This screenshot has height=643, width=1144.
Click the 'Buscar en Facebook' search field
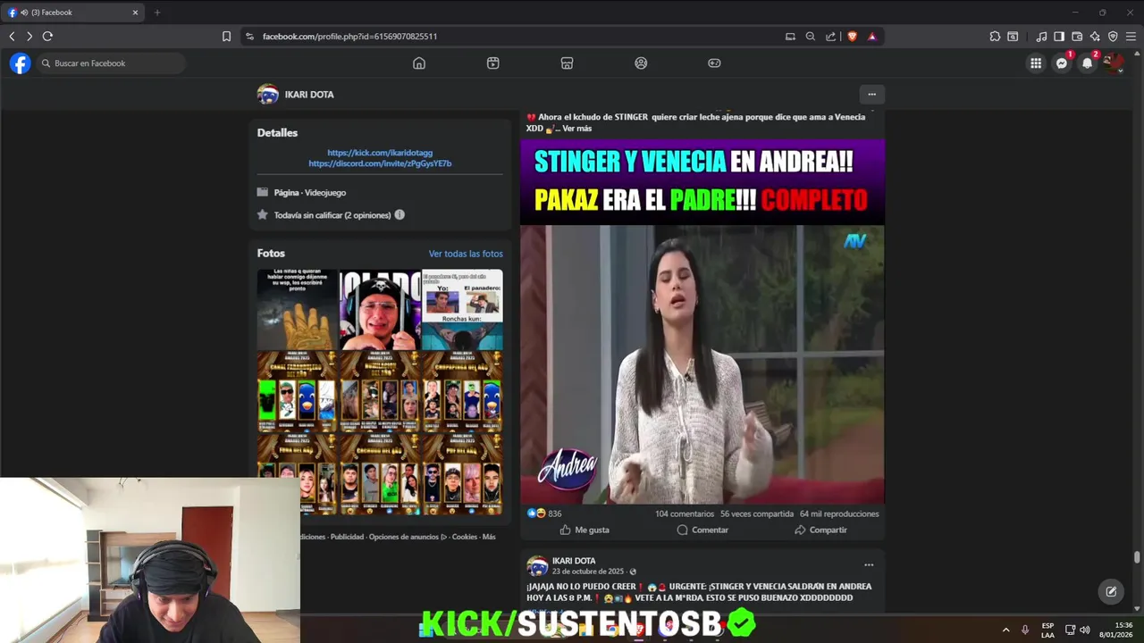pos(111,63)
